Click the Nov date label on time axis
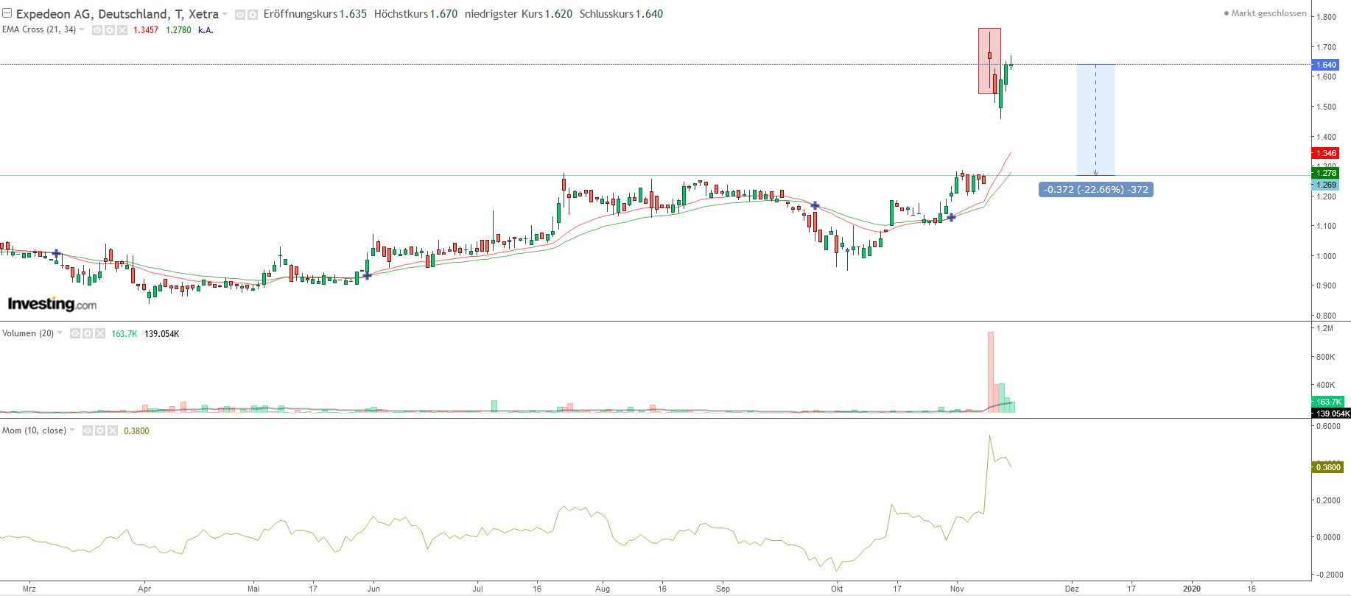The height and width of the screenshot is (596, 1351). (x=957, y=589)
